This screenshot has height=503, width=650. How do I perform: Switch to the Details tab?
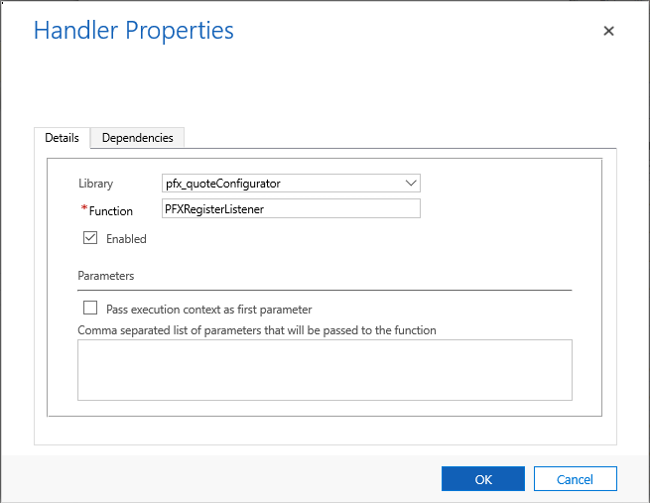63,138
